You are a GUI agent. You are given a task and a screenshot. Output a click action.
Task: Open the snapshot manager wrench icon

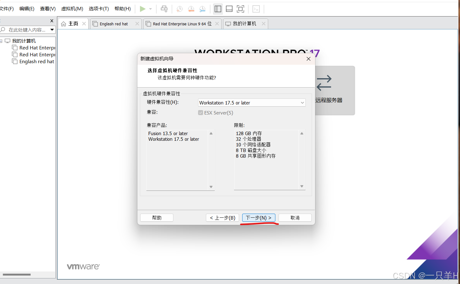(202, 9)
